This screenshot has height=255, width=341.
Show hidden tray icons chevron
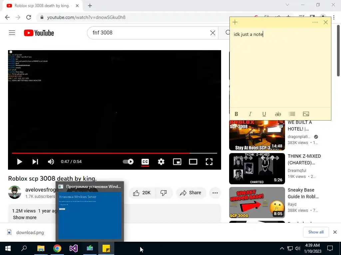tap(282, 248)
